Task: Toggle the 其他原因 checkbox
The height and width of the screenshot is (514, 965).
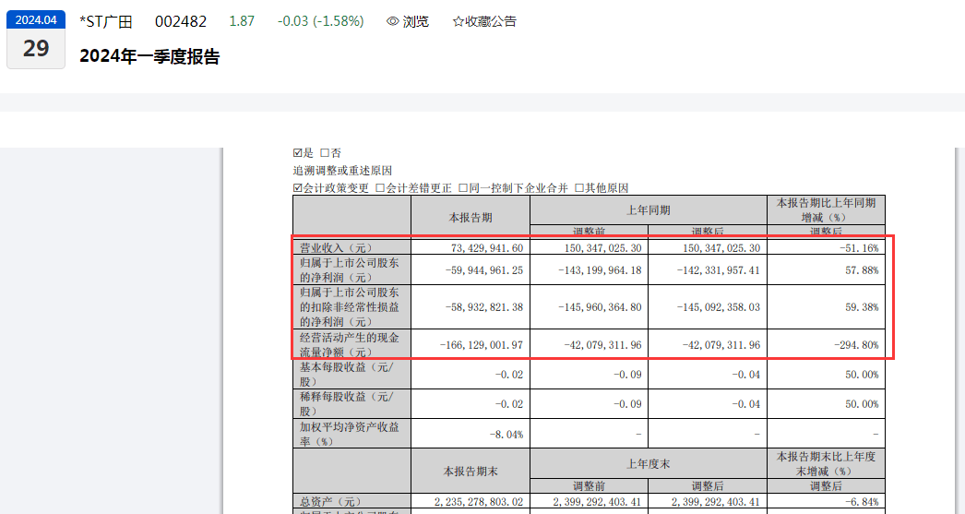Action: (x=579, y=188)
